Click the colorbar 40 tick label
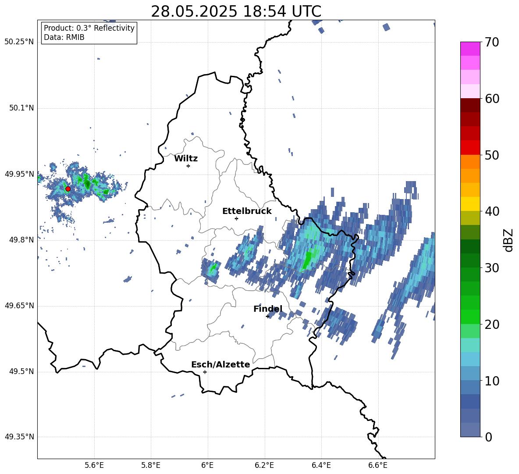The image size is (519, 474). pos(492,211)
